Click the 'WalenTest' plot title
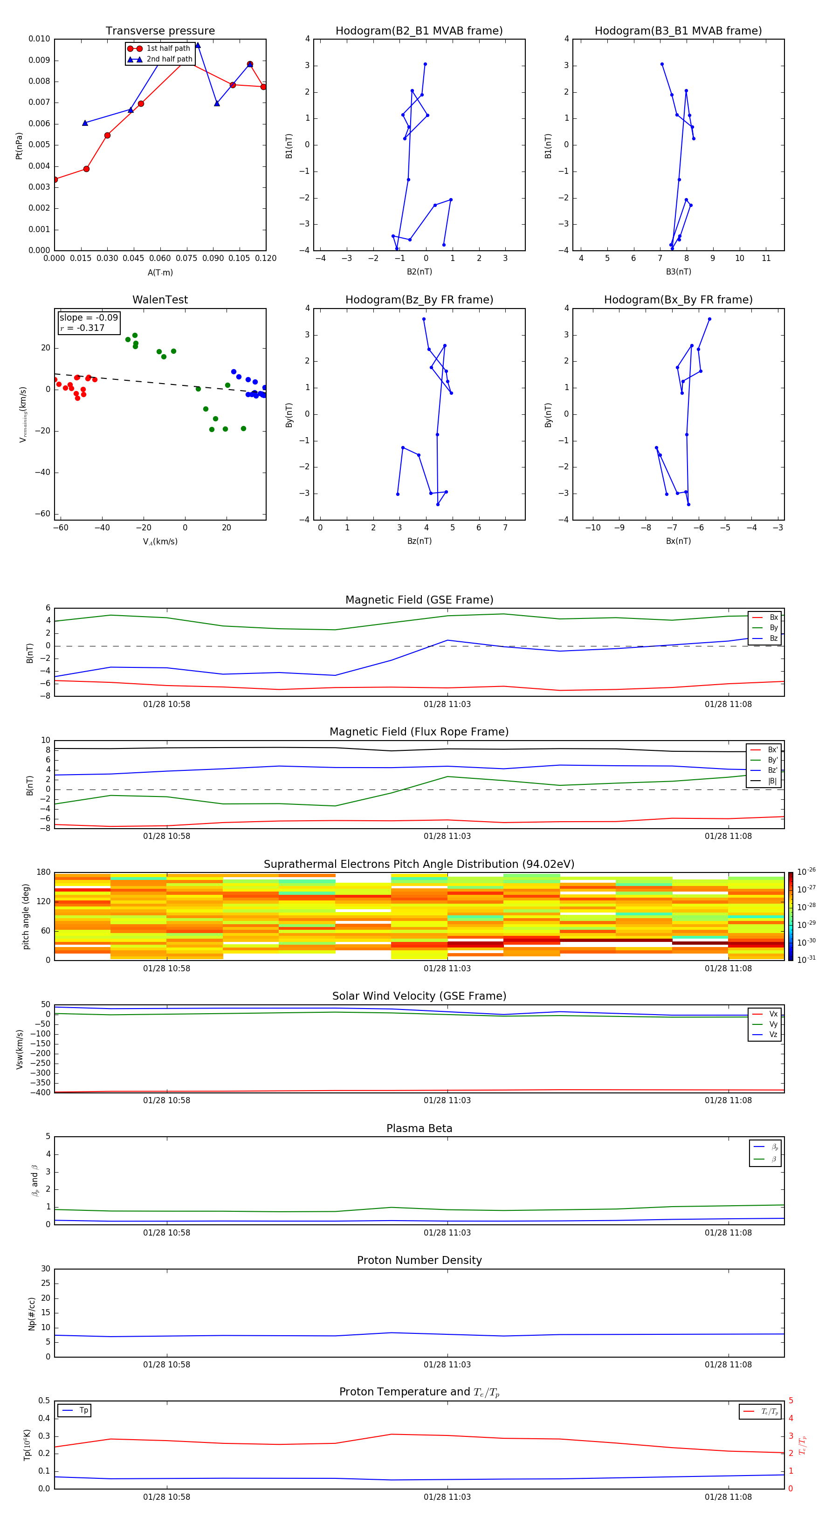 click(x=160, y=300)
